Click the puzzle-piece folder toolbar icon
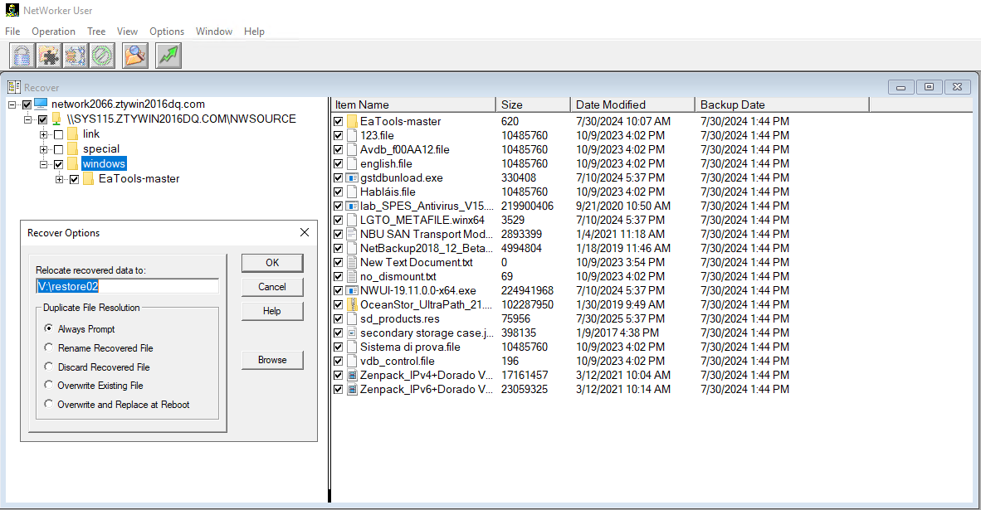The width and height of the screenshot is (981, 510). 49,56
